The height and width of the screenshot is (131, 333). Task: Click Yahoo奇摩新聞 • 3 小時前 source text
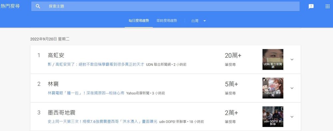coord(146,93)
